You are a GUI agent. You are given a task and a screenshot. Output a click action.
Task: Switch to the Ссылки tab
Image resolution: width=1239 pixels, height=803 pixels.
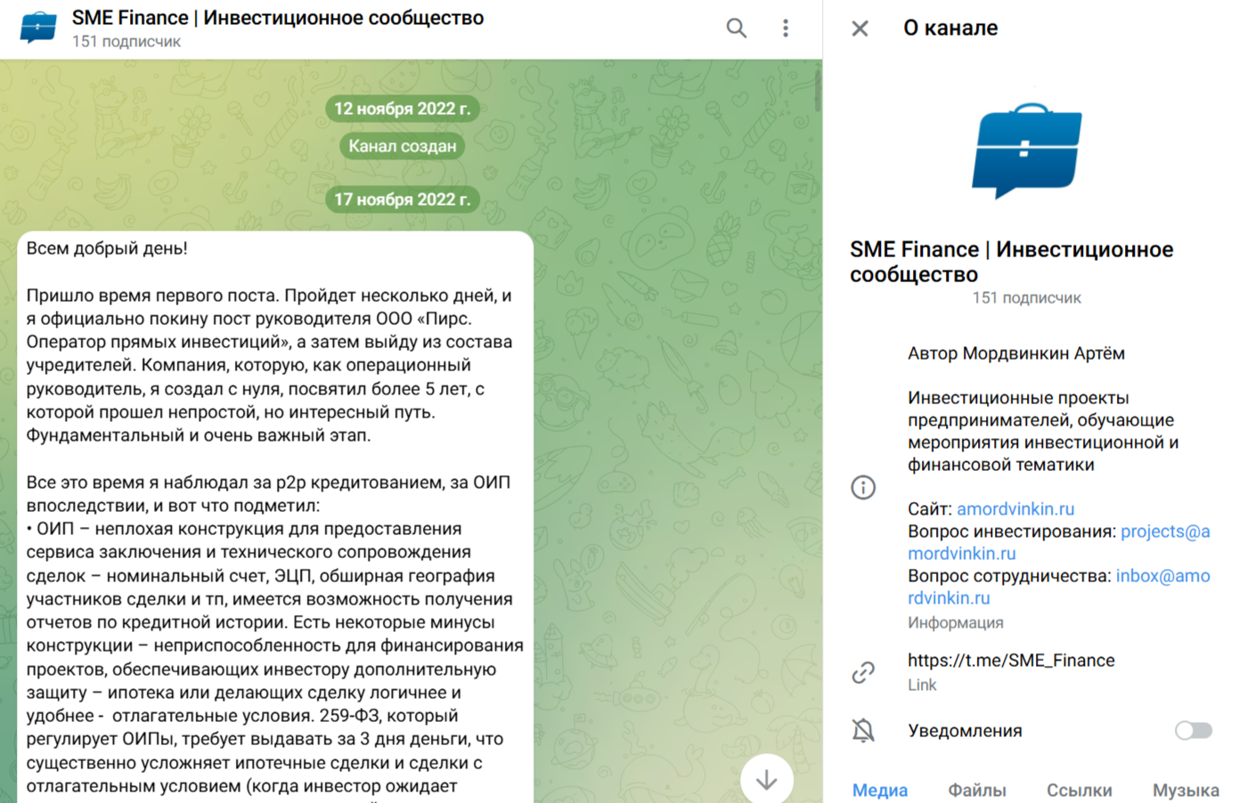1080,790
